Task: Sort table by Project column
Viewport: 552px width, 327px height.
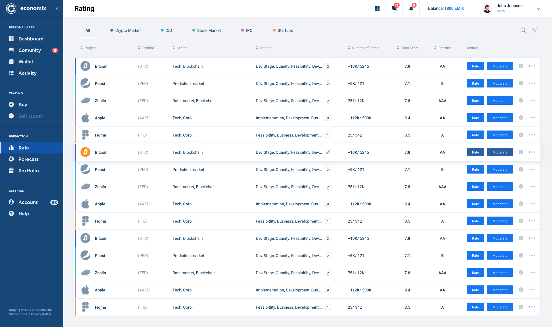Action: coord(88,48)
